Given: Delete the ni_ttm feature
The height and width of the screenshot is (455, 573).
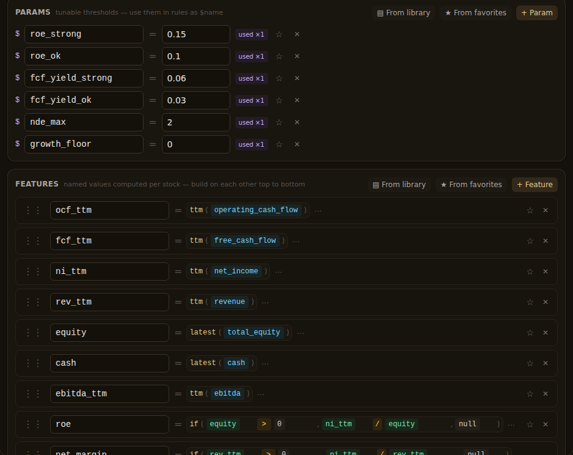Looking at the screenshot, I should [546, 272].
